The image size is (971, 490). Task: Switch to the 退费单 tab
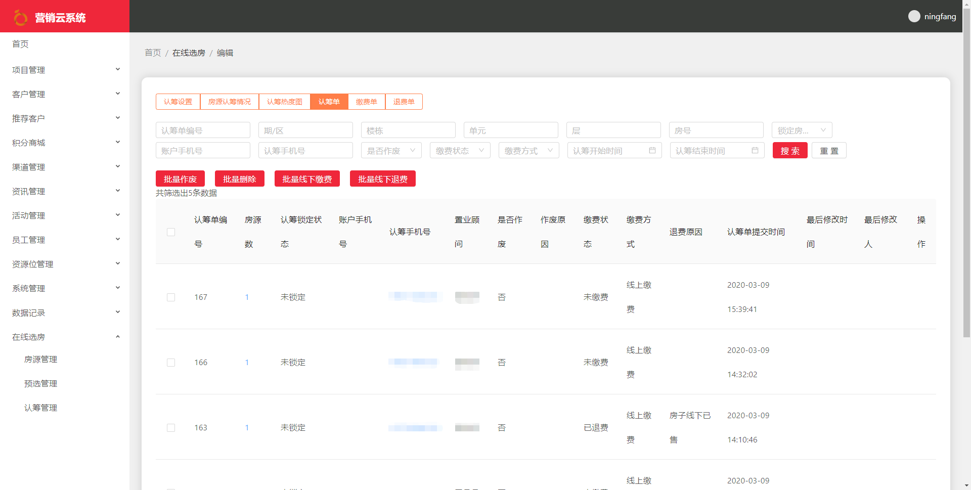click(x=404, y=102)
